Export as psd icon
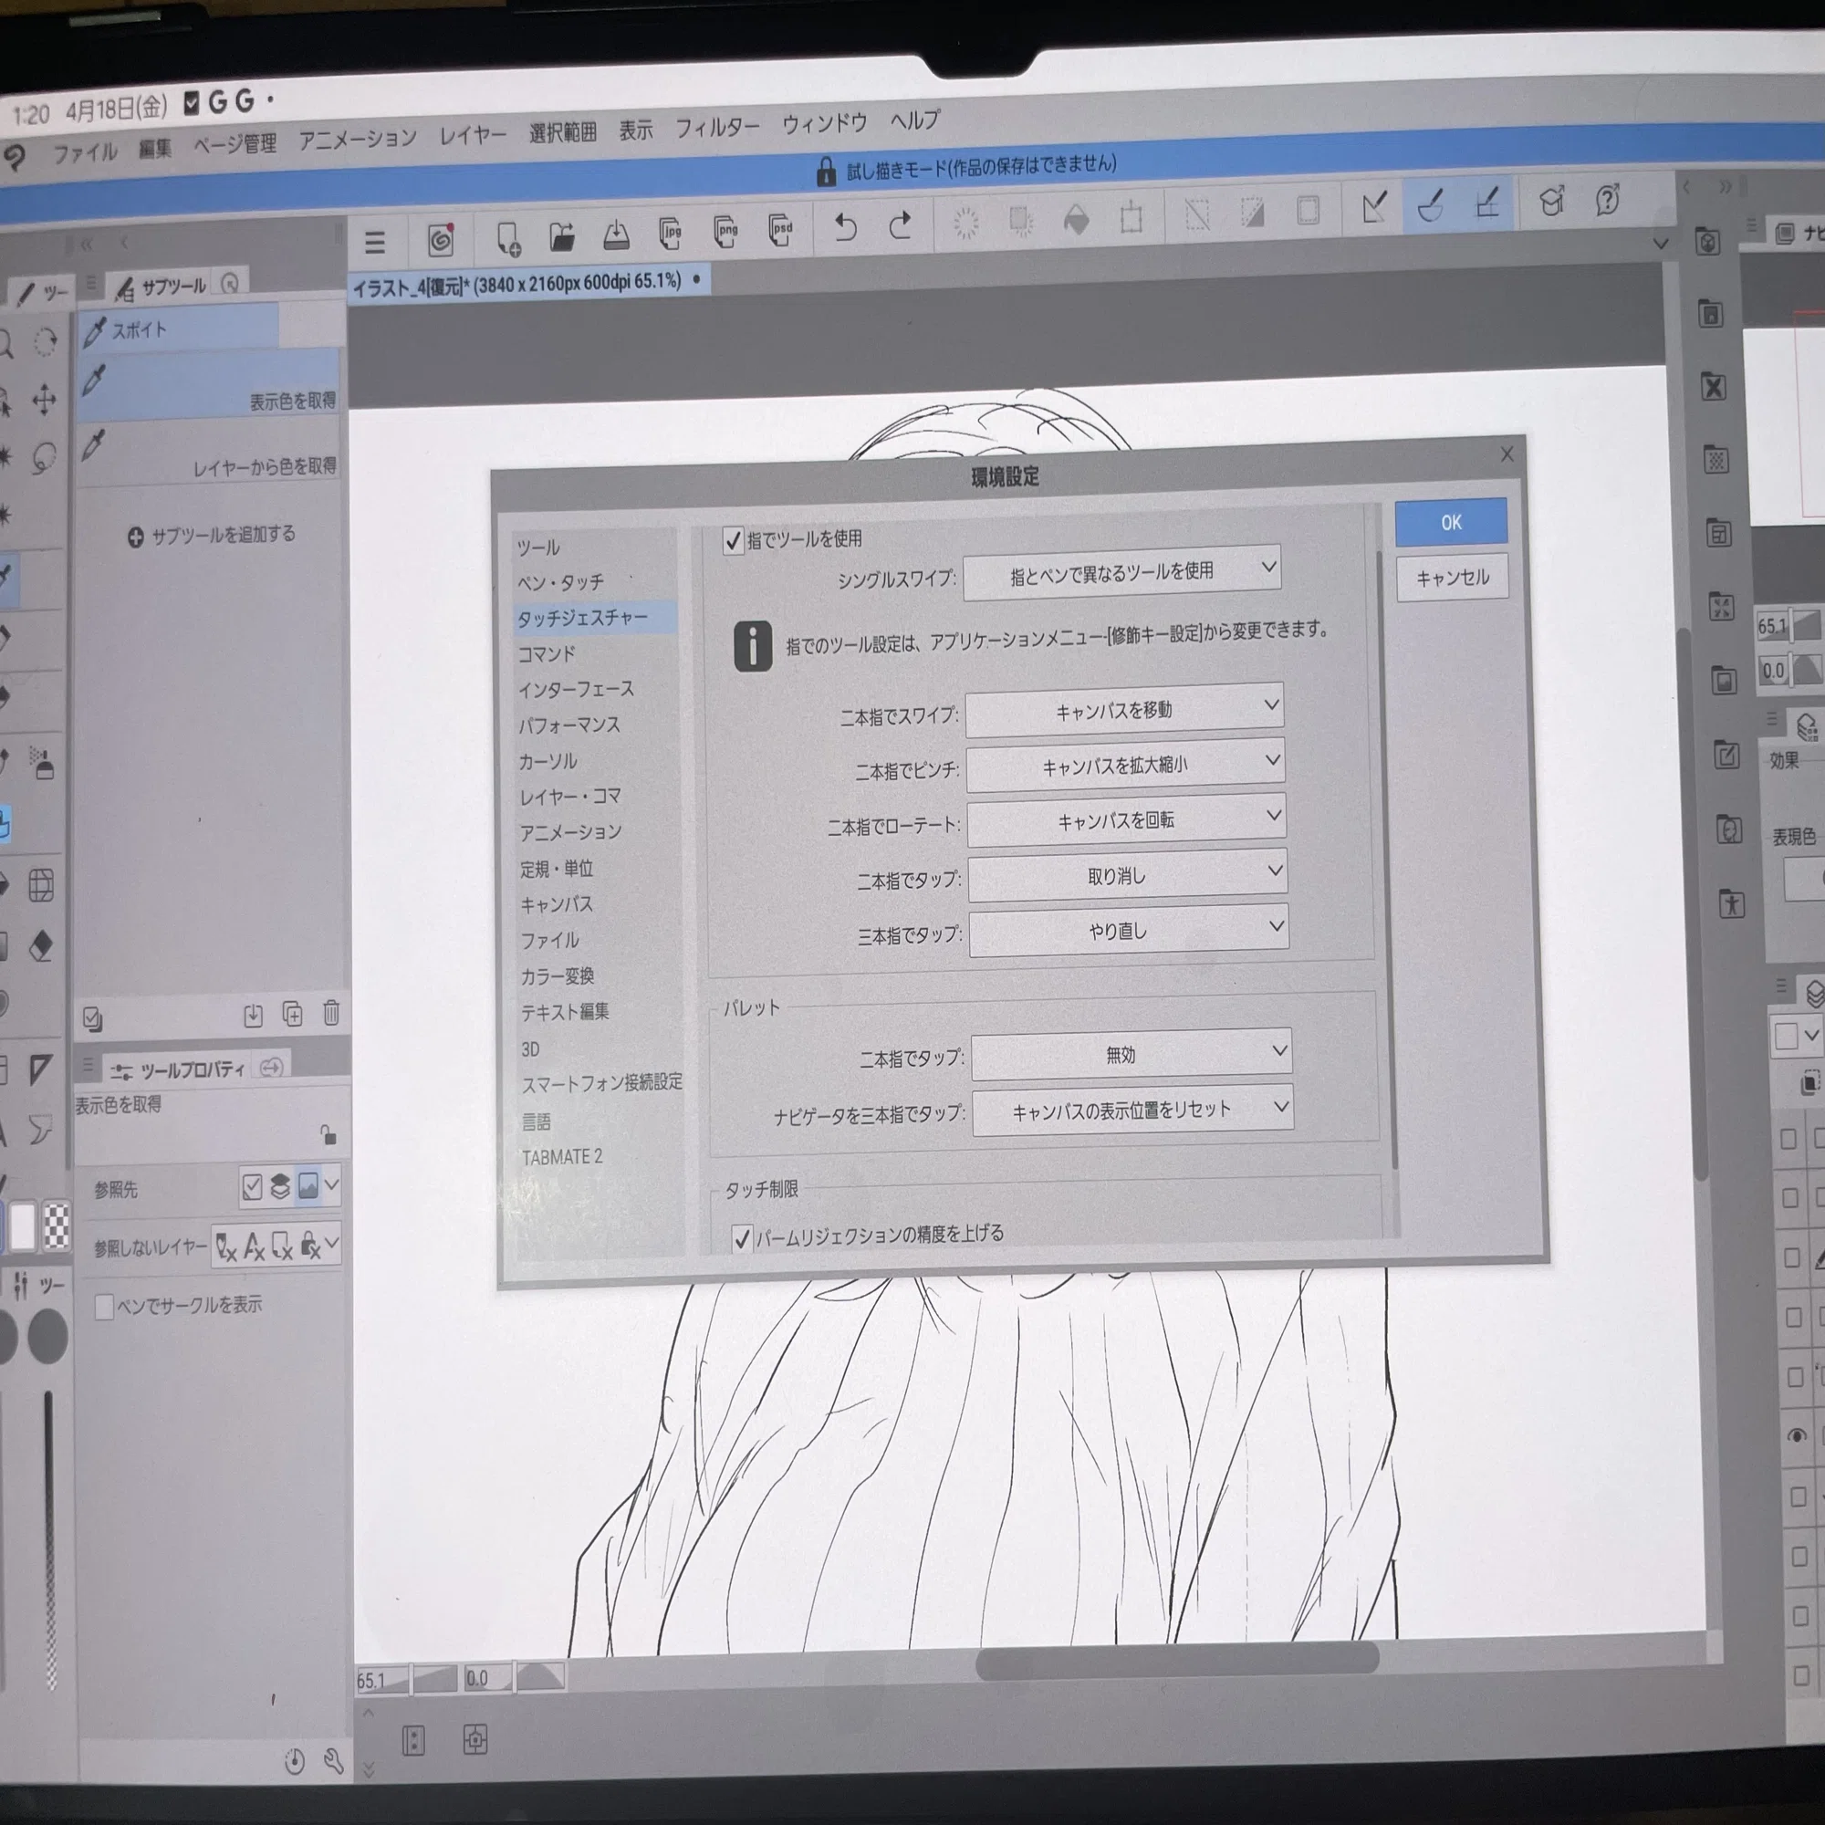1825x1825 pixels. [x=780, y=230]
